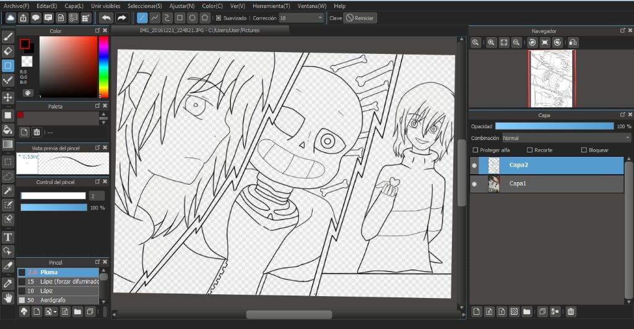Select the Text tool
Screen dimensions: 634x329
7,237
